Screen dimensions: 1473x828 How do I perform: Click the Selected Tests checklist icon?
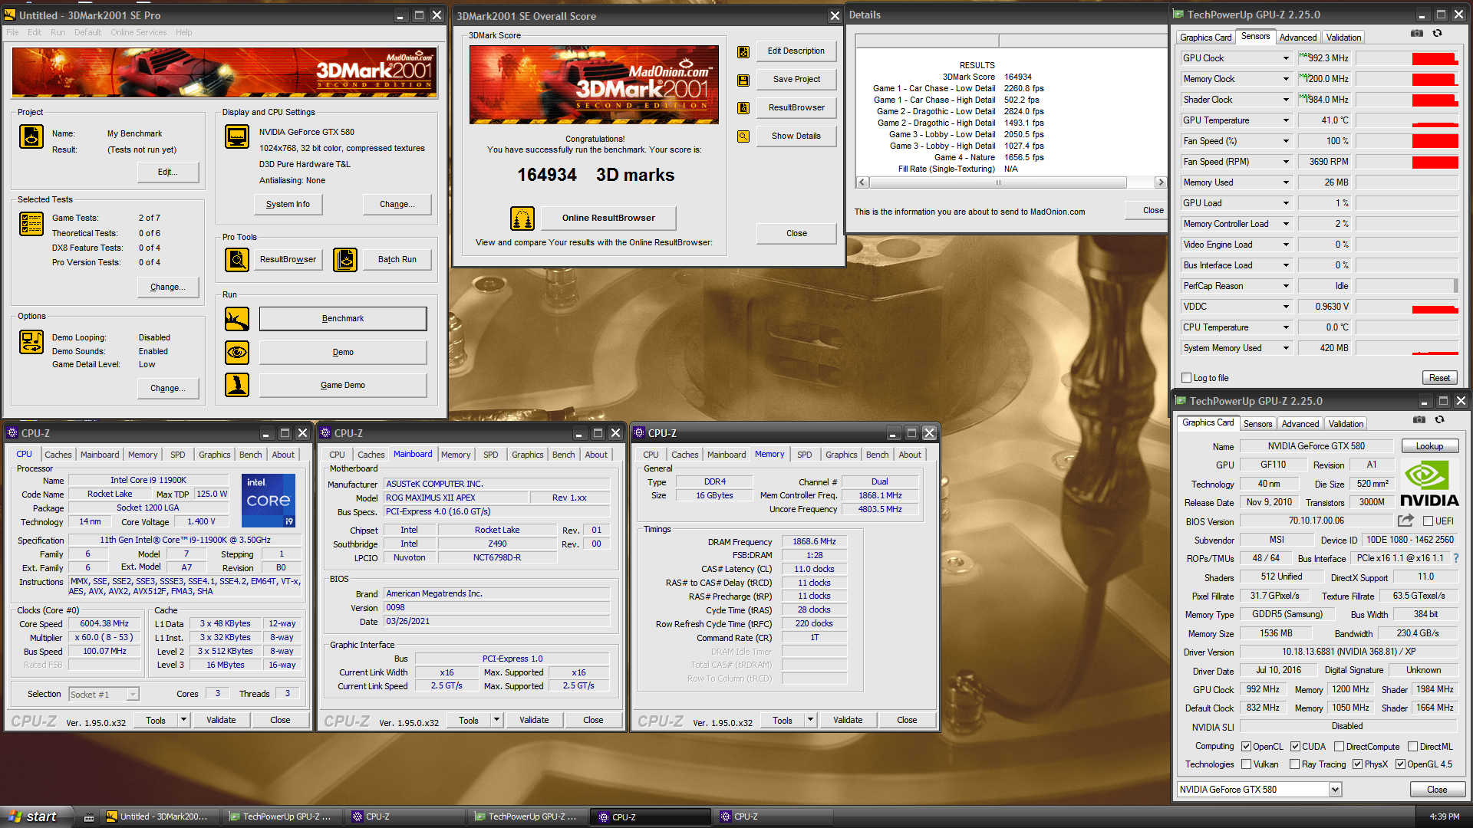pyautogui.click(x=31, y=223)
